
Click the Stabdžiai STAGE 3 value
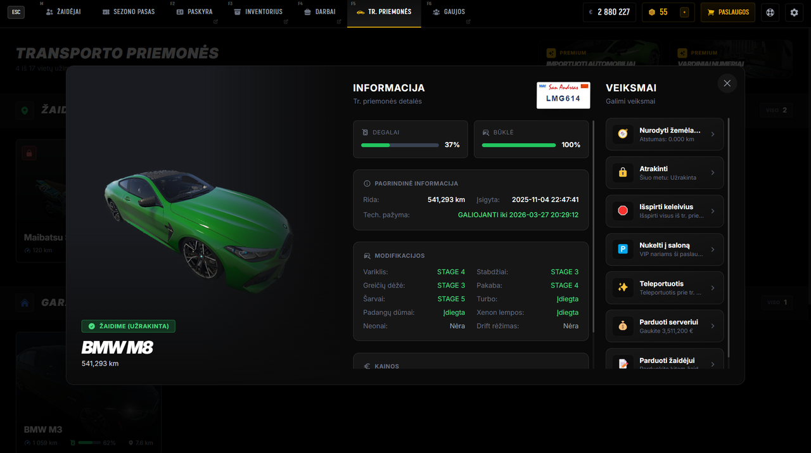565,272
